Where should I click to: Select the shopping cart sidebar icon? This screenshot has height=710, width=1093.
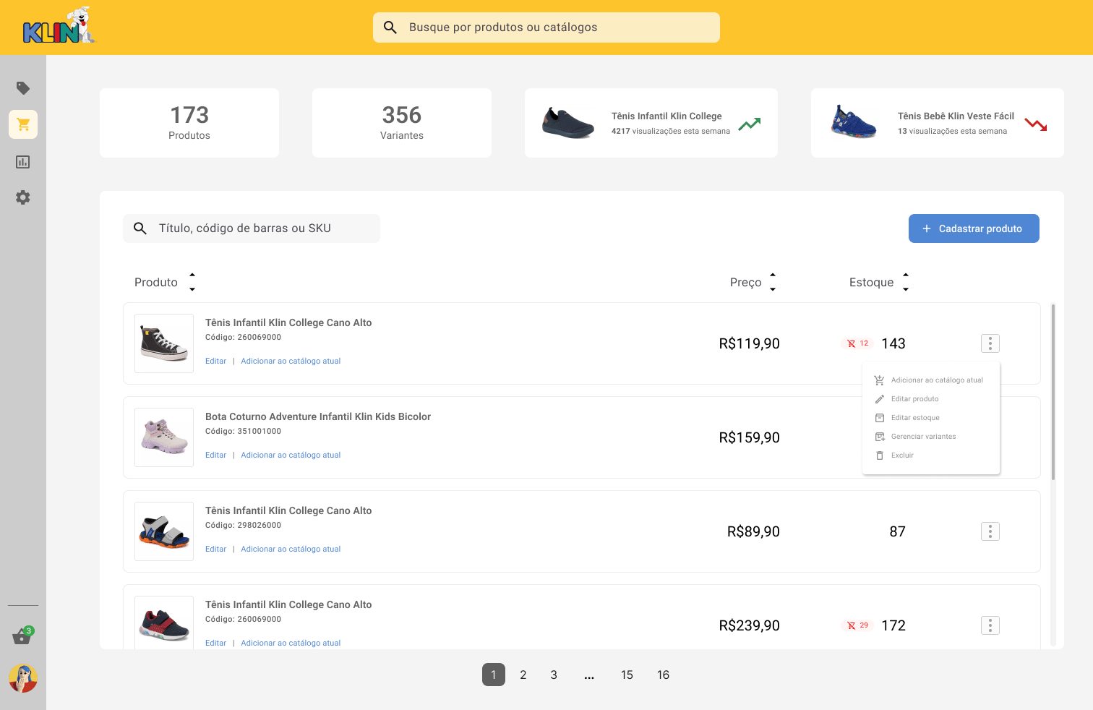pos(23,124)
